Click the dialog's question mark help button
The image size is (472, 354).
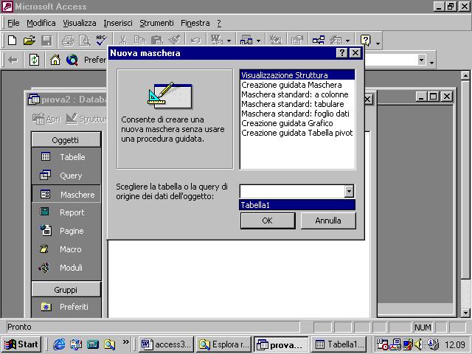pos(341,53)
